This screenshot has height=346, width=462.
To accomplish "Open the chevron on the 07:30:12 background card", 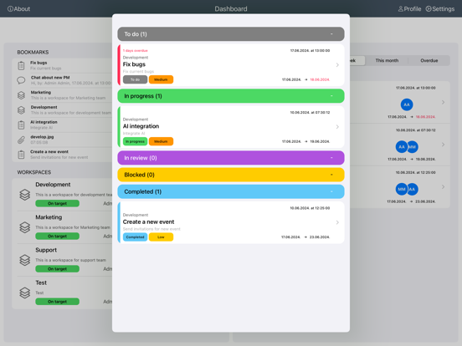I will pos(443,145).
